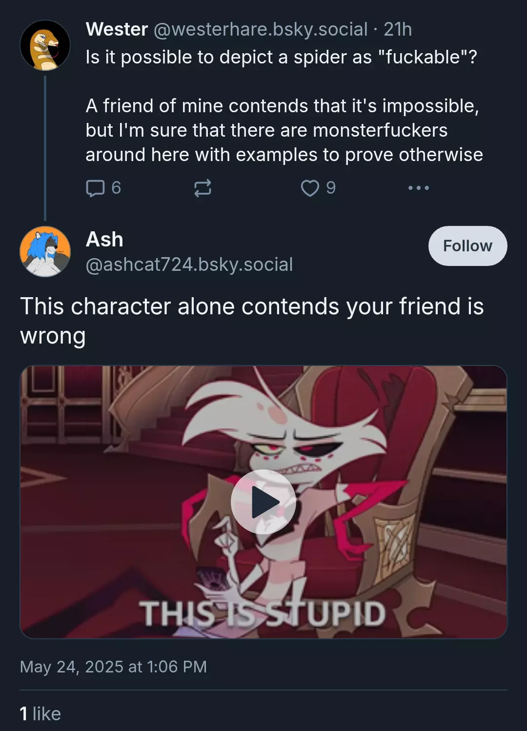View the 6 replies count
The width and height of the screenshot is (527, 731).
tap(116, 188)
